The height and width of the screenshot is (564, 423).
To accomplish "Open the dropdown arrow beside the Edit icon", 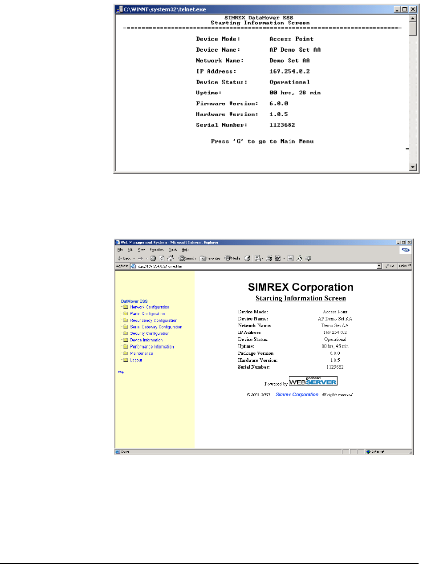I will tap(284, 258).
